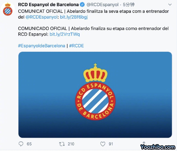Click the blue verified badge

tap(82, 5)
